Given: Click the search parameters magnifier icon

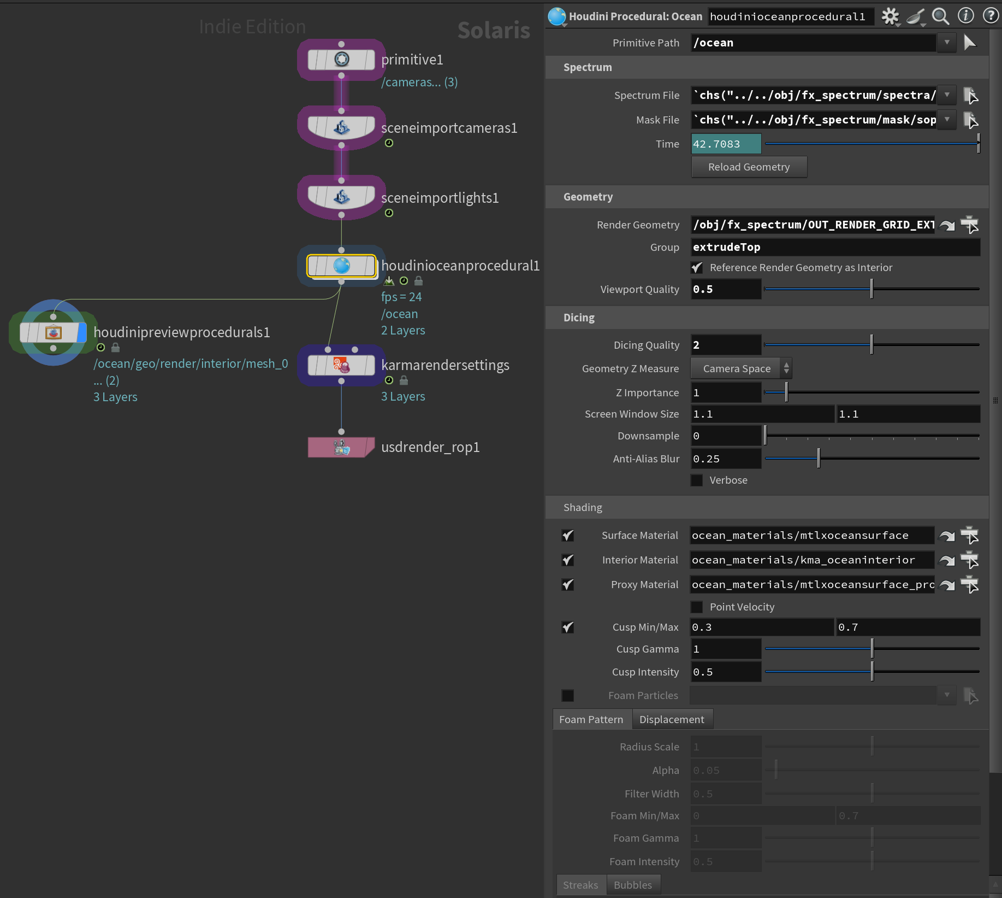Looking at the screenshot, I should (940, 16).
